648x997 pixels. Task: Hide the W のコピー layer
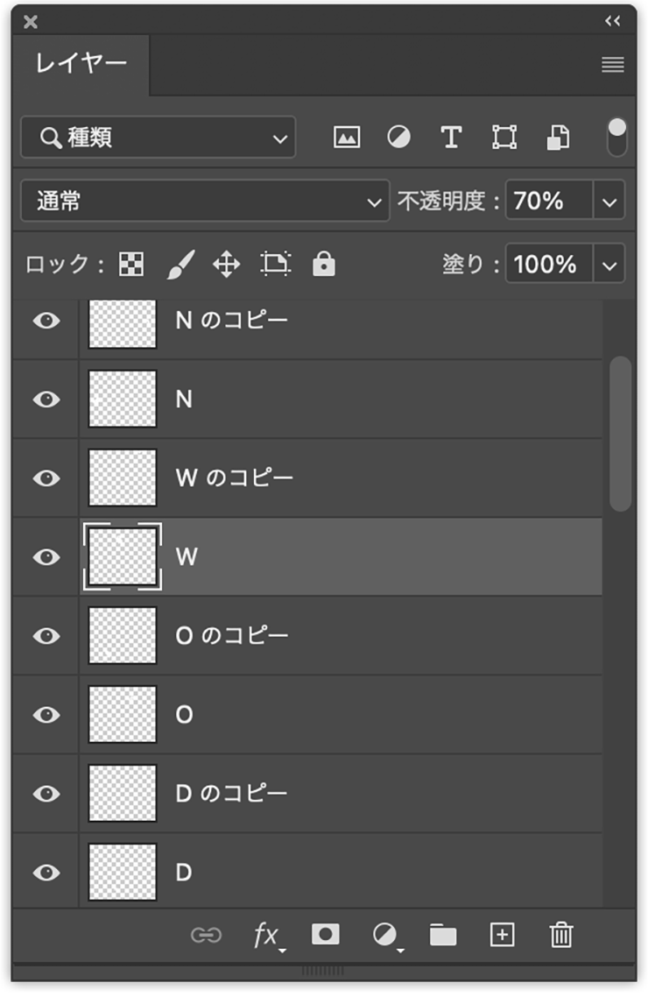[x=46, y=478]
